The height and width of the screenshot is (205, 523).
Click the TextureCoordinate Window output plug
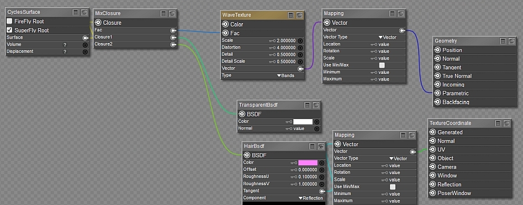432,175
